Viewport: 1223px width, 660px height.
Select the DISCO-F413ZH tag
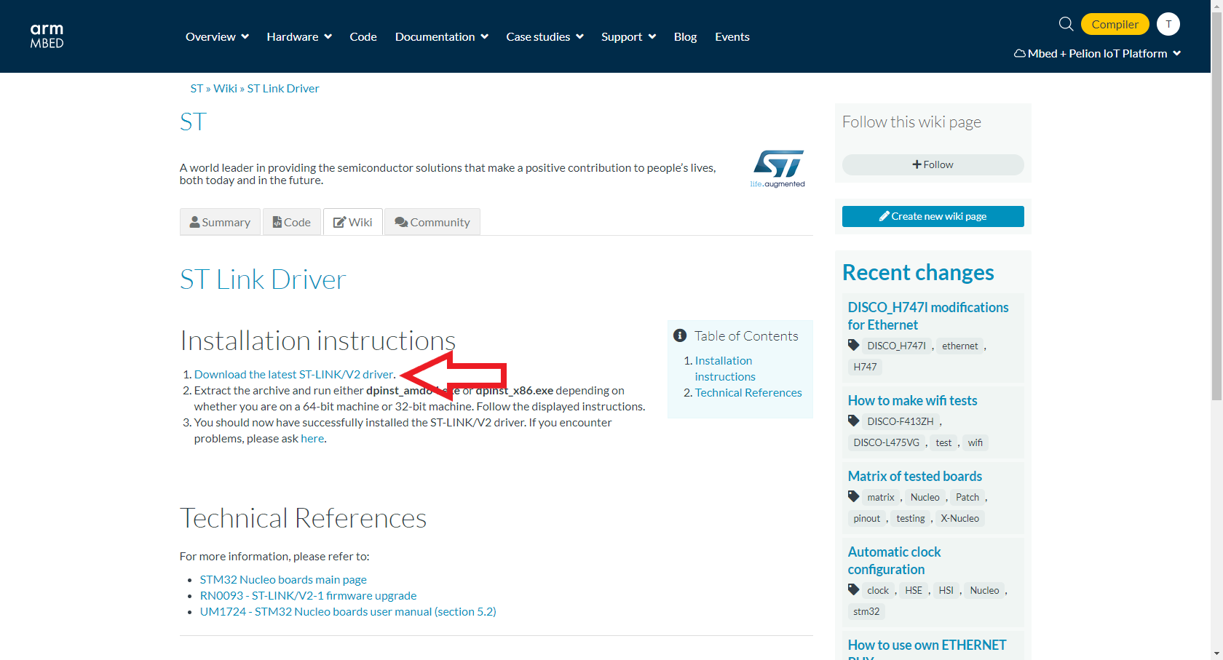point(901,421)
